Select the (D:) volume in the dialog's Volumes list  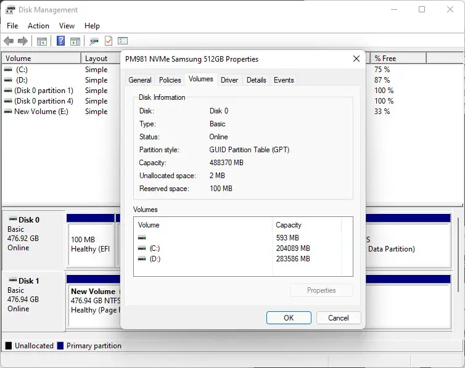click(x=154, y=259)
